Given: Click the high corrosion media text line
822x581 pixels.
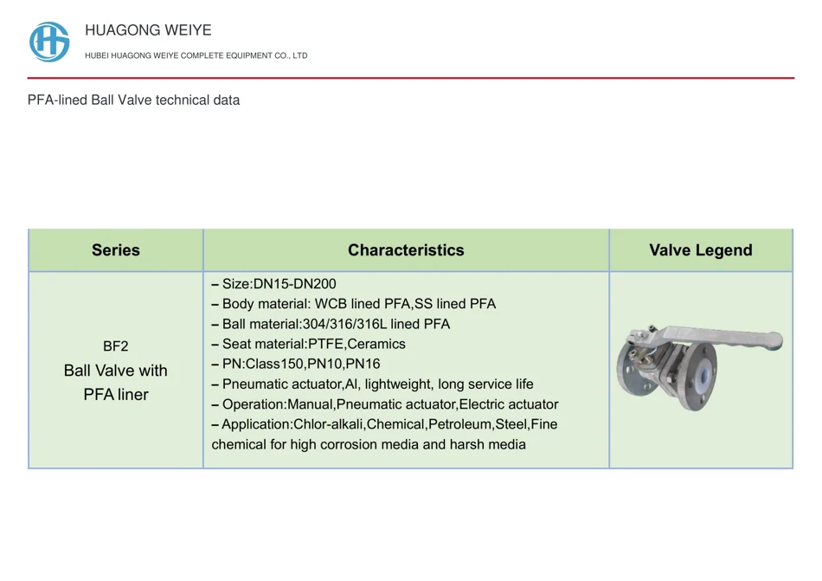Looking at the screenshot, I should tap(369, 445).
